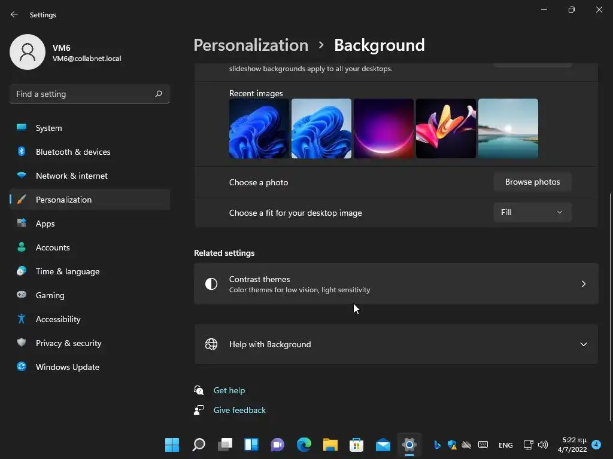This screenshot has width=613, height=459.
Task: Go to System settings
Action: point(90,128)
